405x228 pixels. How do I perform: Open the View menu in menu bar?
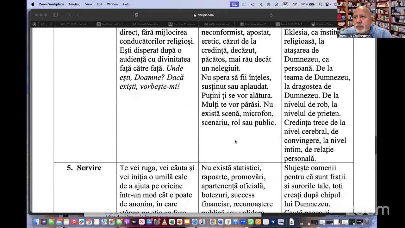89,4
